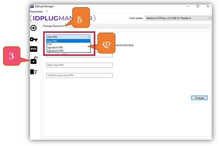The width and height of the screenshot is (220, 146).
Task: Expand the Card reader dropdown
Action: click(x=178, y=18)
